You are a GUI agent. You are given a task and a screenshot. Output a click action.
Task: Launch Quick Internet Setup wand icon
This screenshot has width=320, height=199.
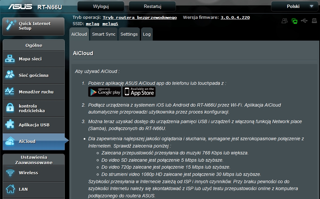point(11,25)
